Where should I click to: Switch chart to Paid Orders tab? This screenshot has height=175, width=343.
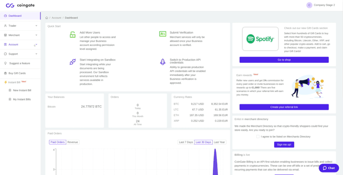[x=58, y=142]
